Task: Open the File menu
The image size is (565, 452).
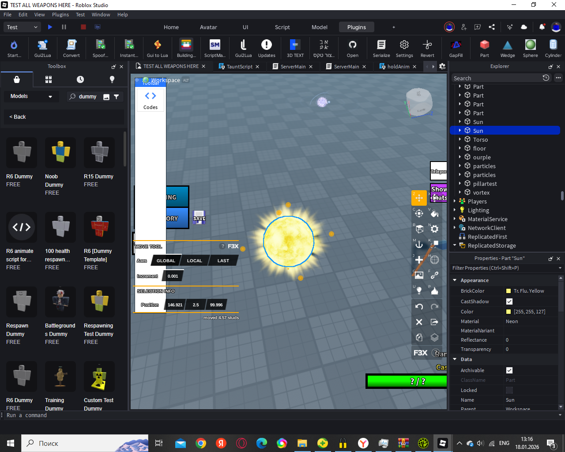Action: (8, 15)
